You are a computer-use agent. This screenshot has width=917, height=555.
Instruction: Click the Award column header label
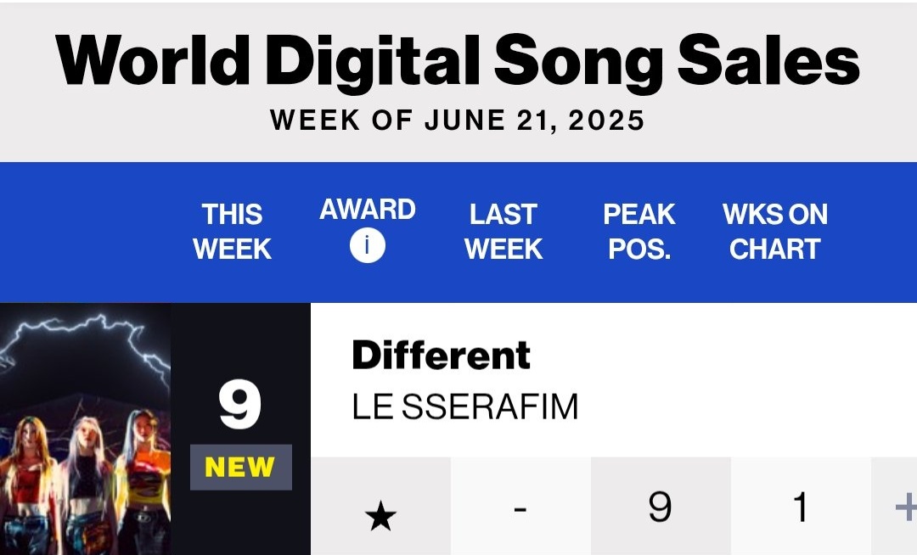pos(368,209)
